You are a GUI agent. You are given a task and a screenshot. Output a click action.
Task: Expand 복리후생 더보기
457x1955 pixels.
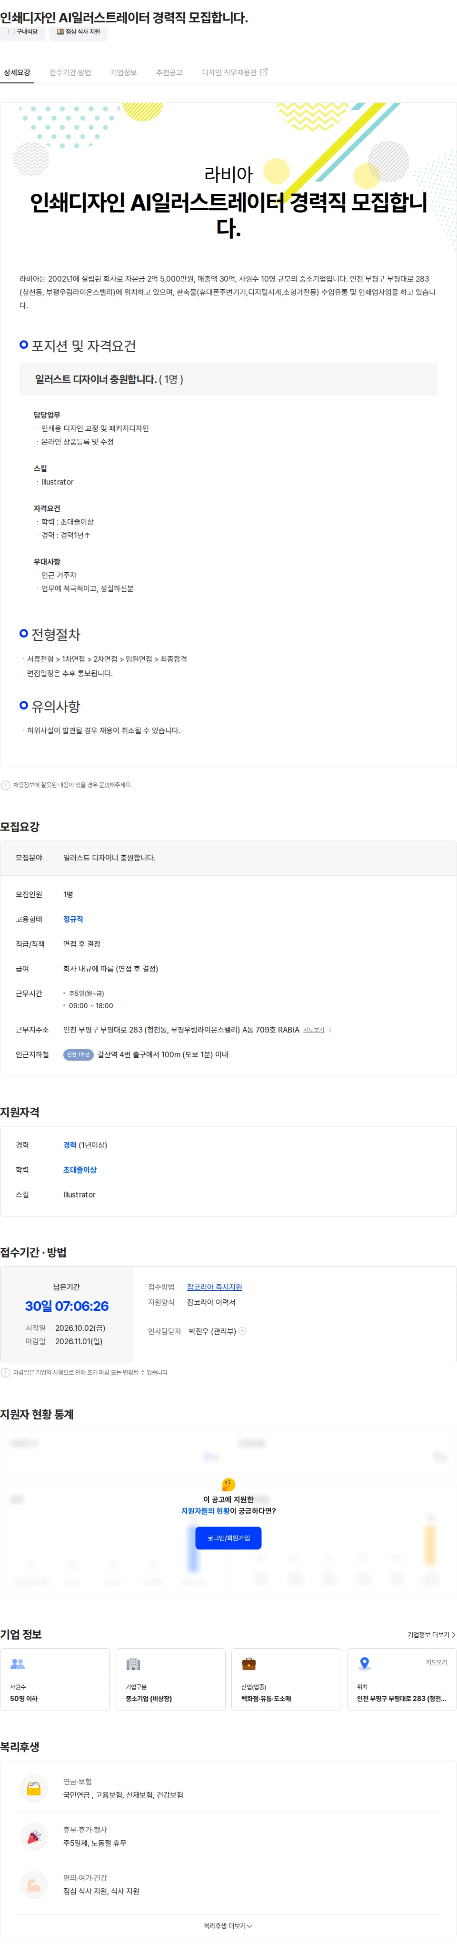[228, 1925]
